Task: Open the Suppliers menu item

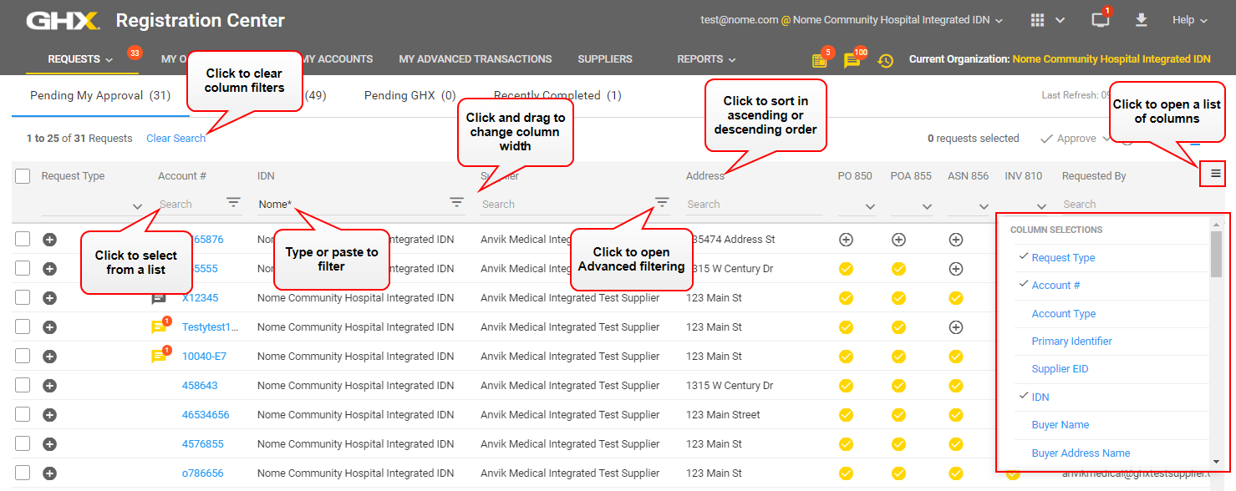Action: point(604,59)
